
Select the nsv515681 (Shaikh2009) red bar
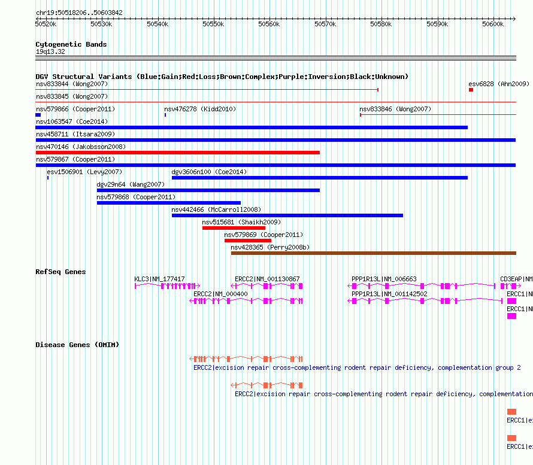tap(234, 228)
